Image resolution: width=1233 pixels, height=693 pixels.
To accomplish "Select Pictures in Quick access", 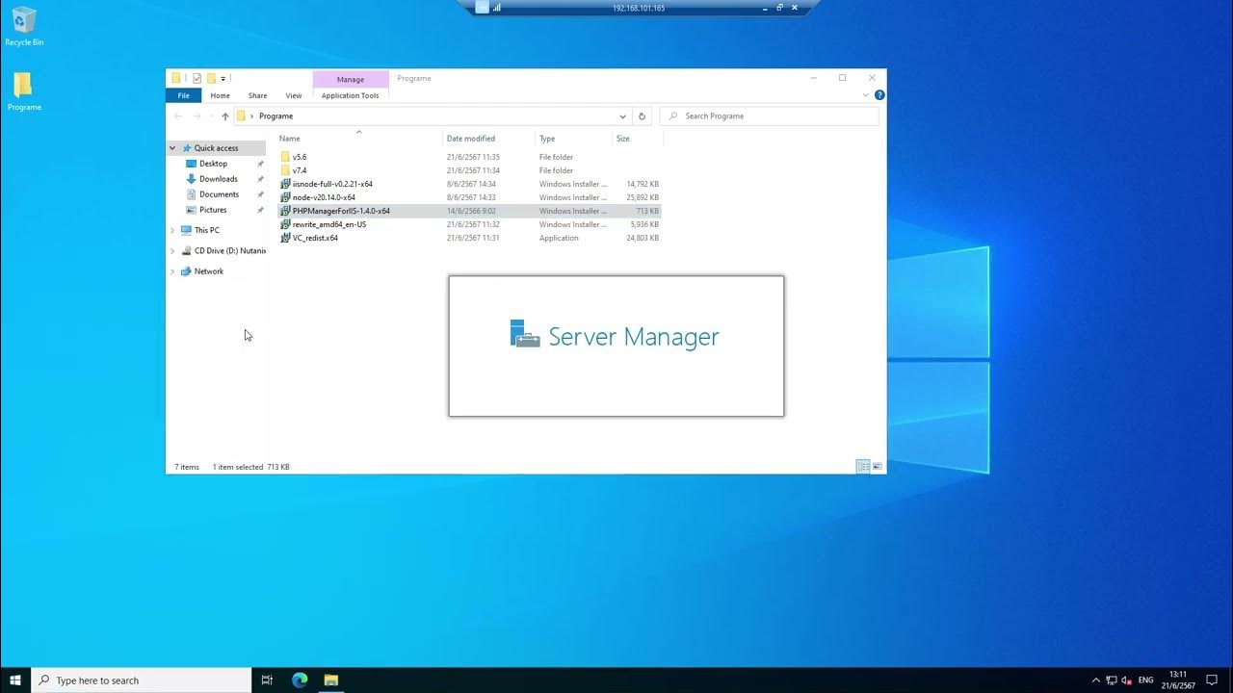I will click(213, 210).
